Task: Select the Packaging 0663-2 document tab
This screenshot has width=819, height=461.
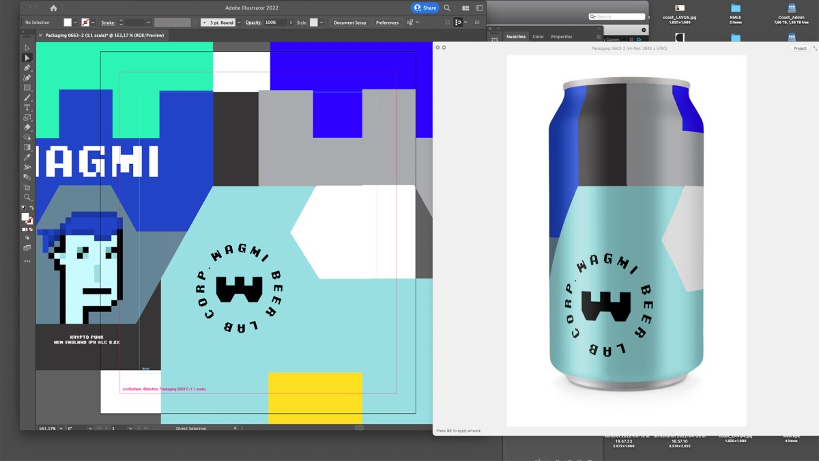Action: [x=104, y=35]
